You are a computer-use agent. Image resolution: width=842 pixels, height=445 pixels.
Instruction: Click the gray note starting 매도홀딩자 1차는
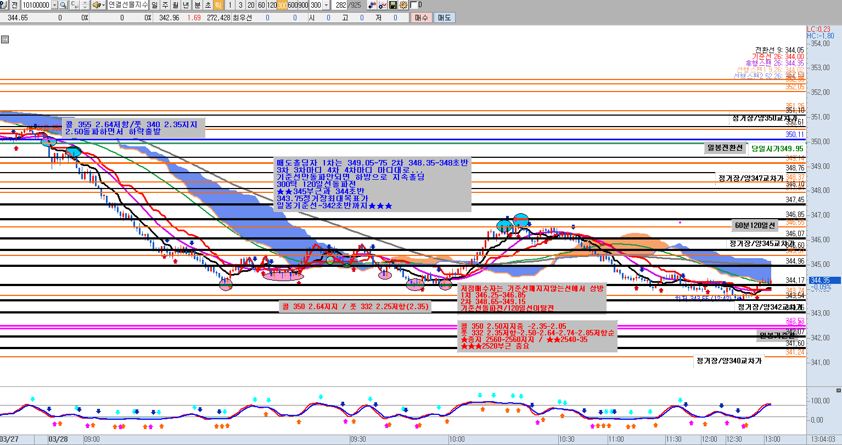(x=372, y=184)
